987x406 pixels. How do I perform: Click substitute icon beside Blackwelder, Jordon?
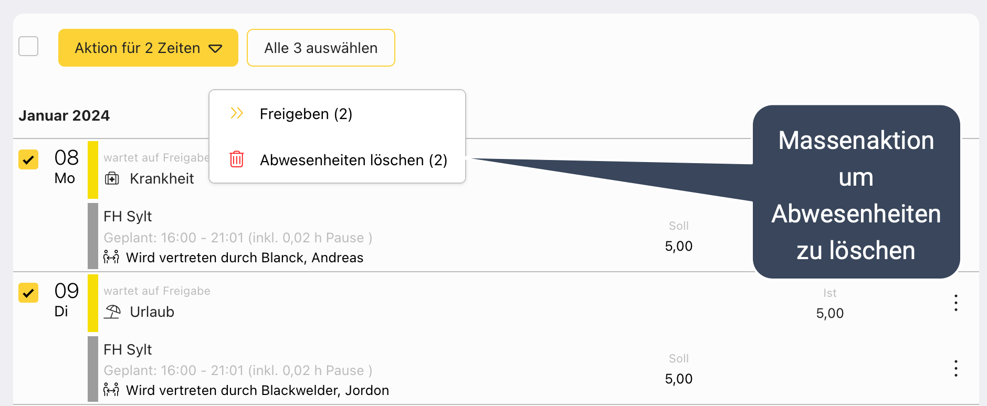click(111, 390)
